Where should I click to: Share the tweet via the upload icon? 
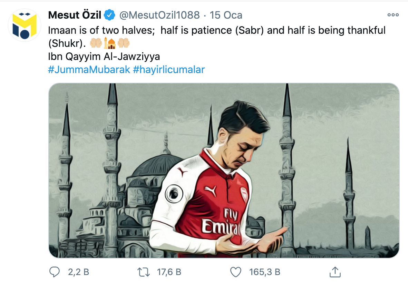334,272
